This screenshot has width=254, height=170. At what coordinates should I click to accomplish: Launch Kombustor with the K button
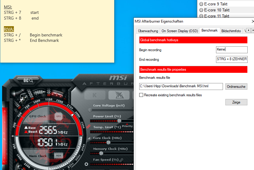coord(95,95)
